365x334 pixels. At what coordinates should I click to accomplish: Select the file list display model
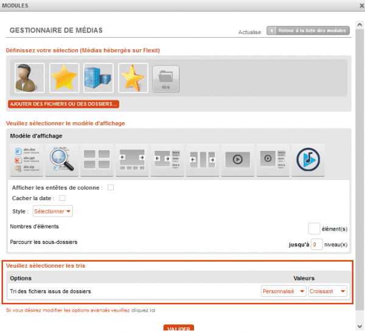coord(25,159)
